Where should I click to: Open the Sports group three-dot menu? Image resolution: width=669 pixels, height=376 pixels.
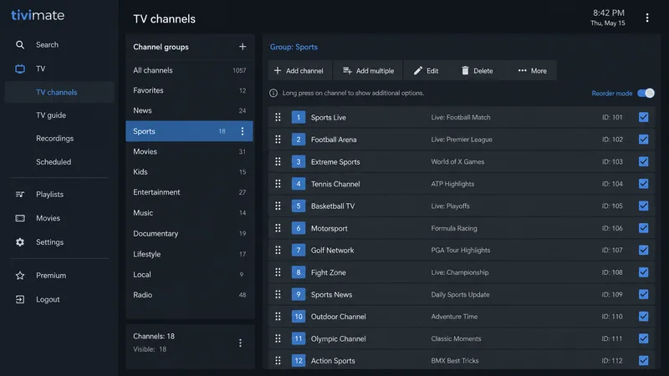click(243, 131)
